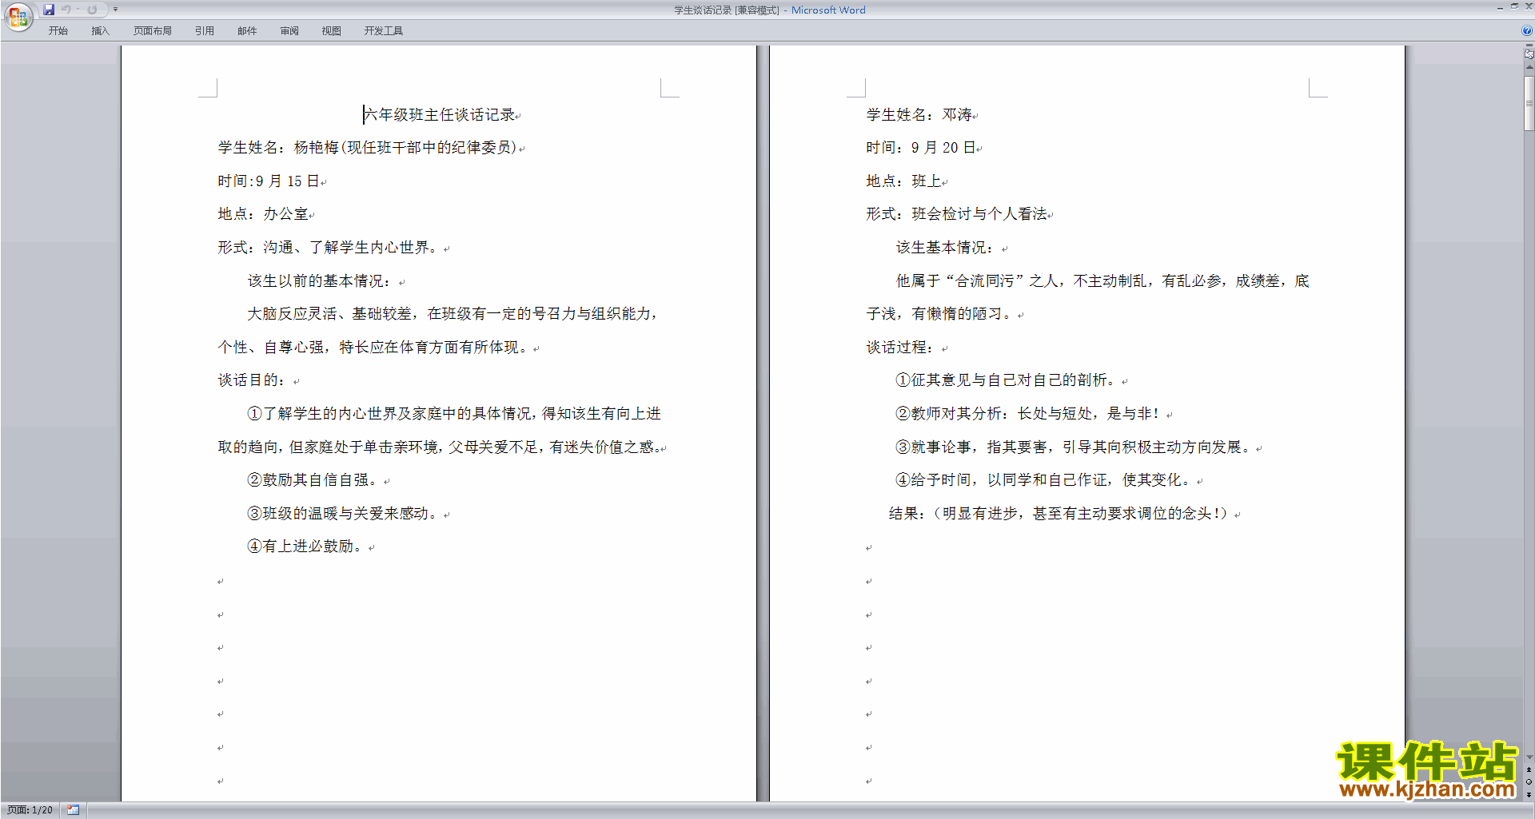Click the title 六年级班主任谈话记录
The height and width of the screenshot is (819, 1535).
click(x=439, y=115)
